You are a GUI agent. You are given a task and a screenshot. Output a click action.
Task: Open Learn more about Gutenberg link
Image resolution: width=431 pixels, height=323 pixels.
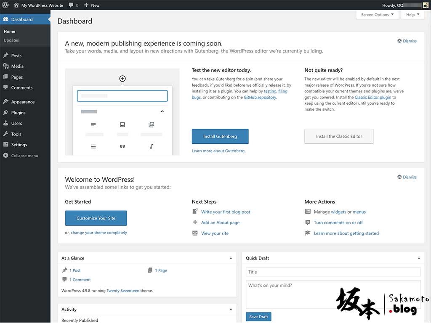click(x=218, y=151)
